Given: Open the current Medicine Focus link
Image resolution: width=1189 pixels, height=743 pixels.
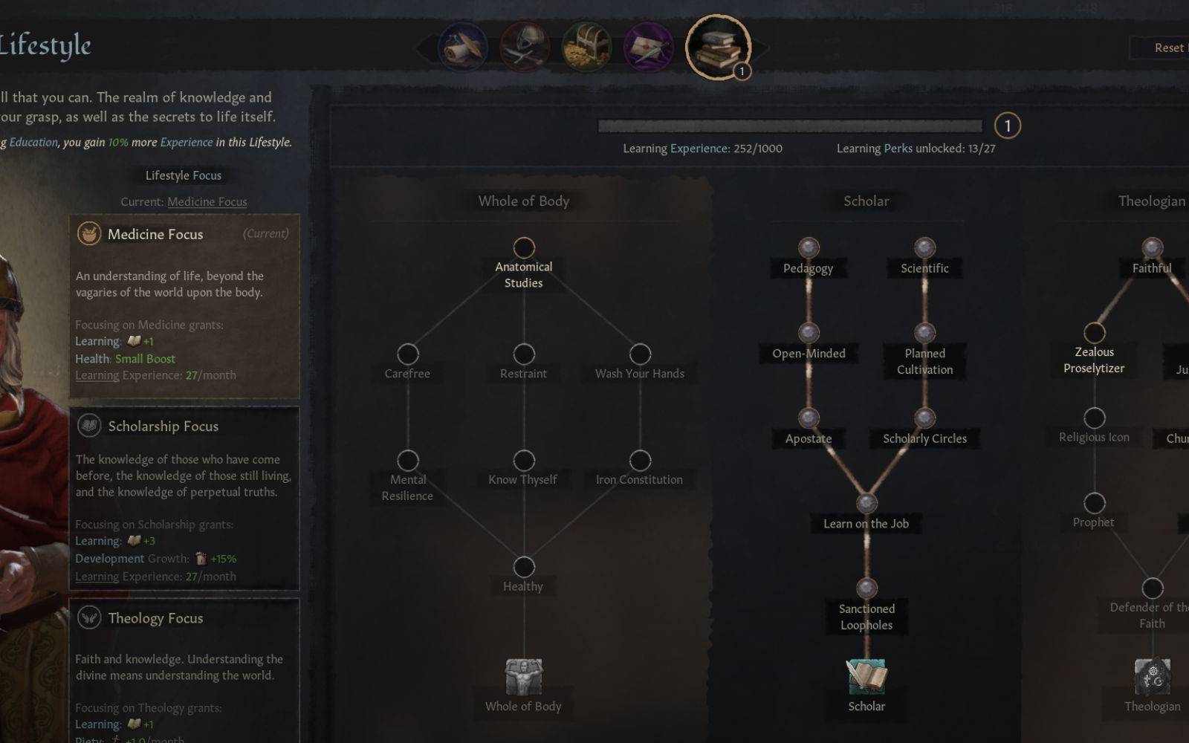Looking at the screenshot, I should click(207, 202).
